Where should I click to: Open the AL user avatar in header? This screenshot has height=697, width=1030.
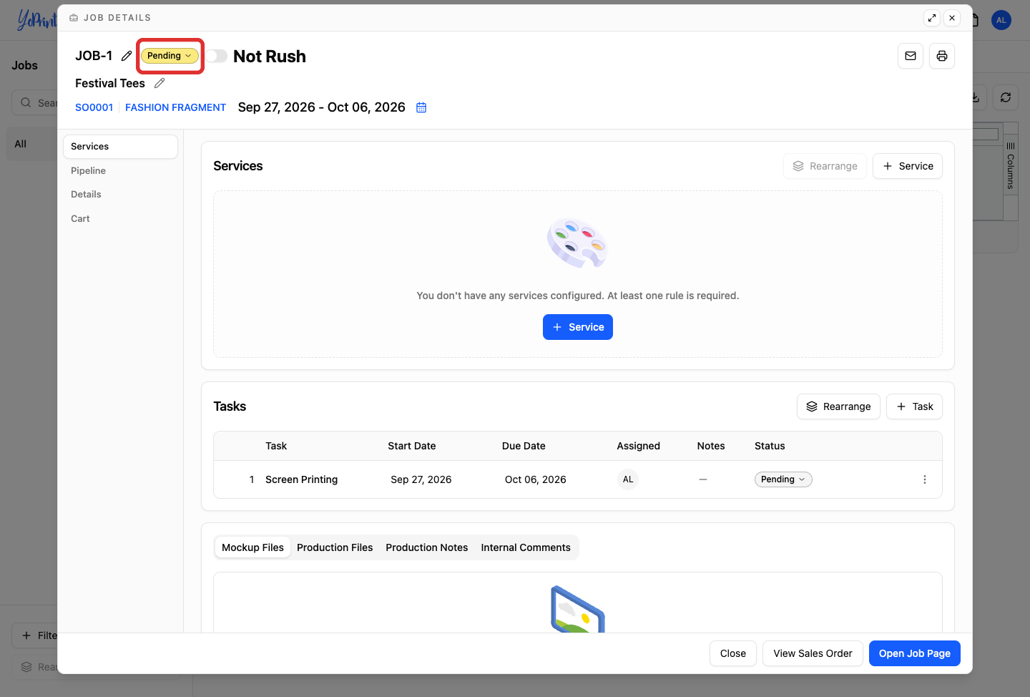click(1001, 20)
